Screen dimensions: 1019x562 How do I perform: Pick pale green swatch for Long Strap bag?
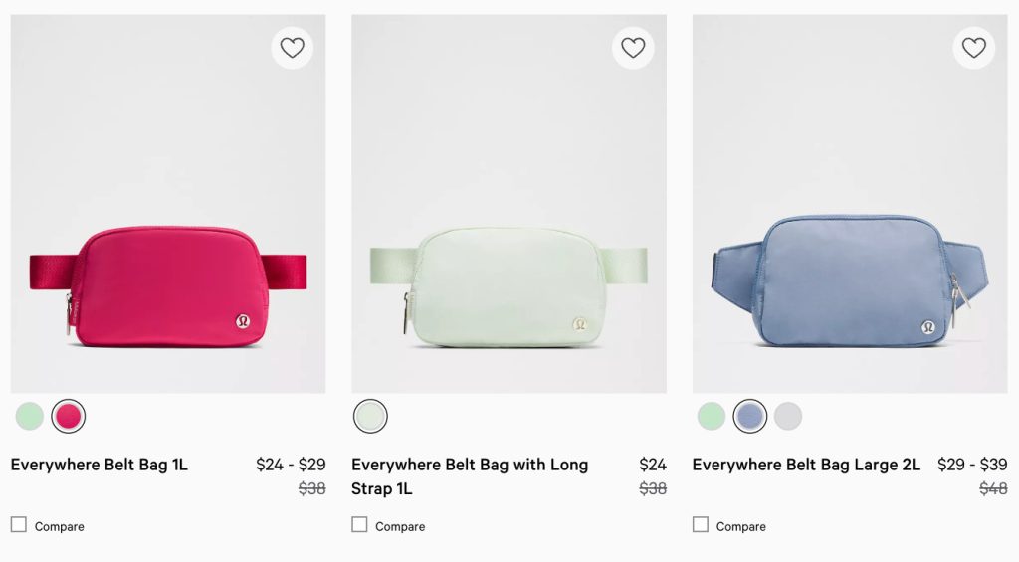(370, 416)
